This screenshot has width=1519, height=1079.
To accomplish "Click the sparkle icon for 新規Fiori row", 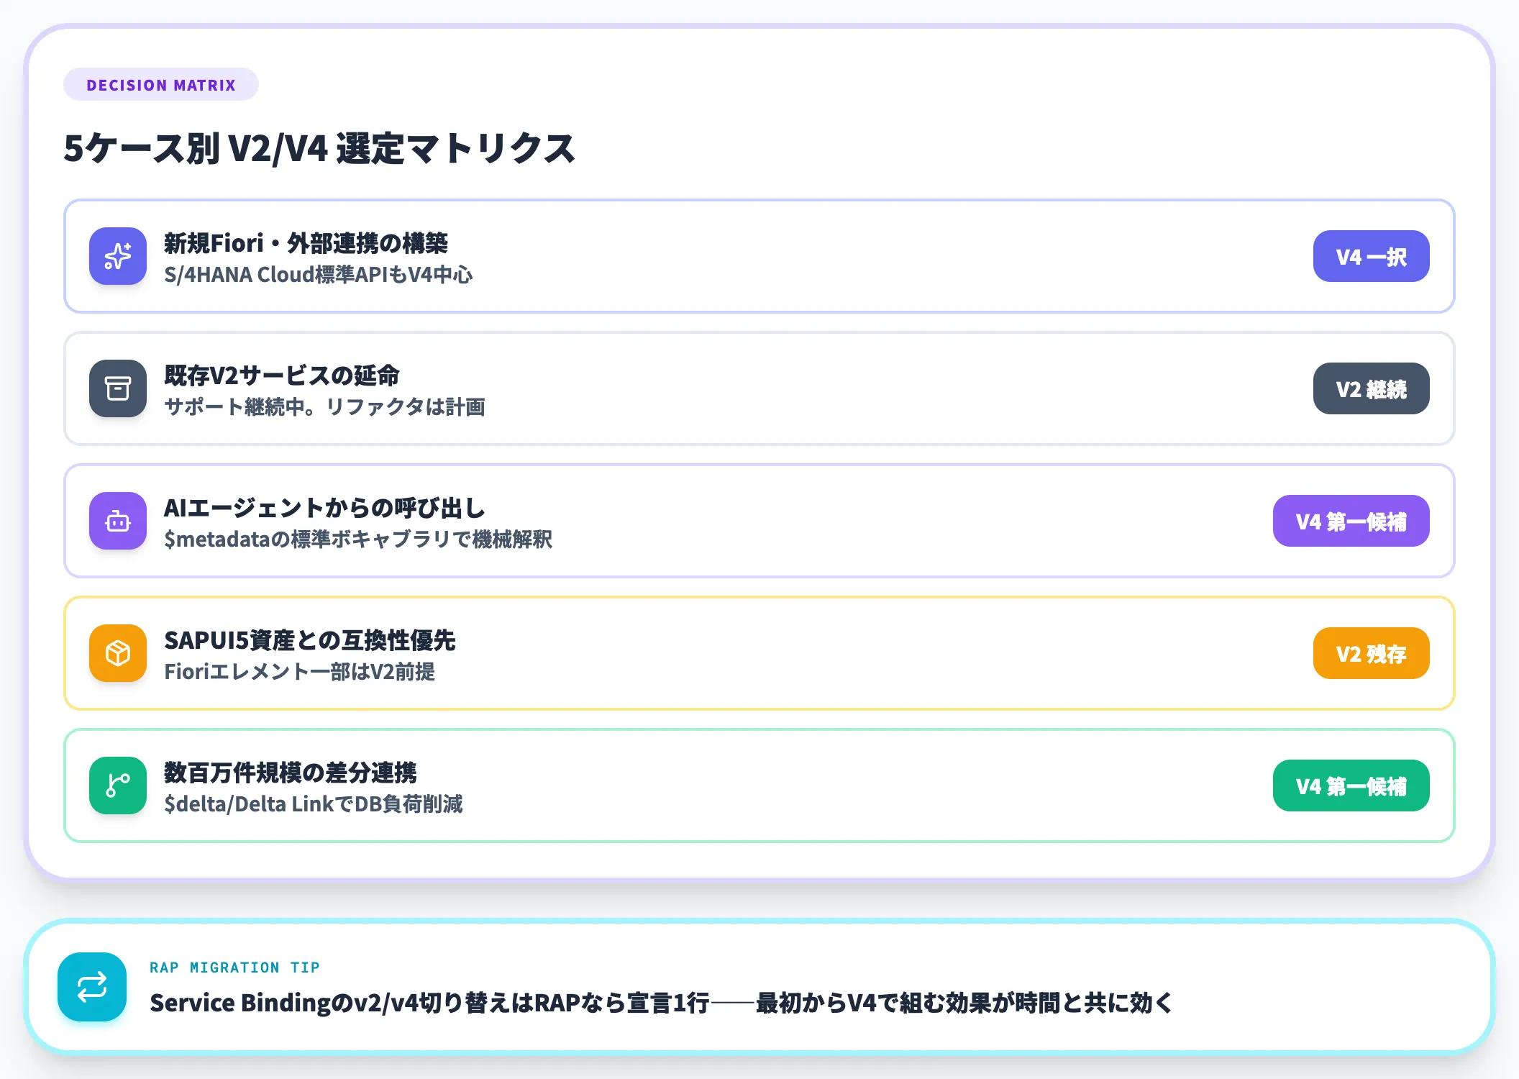I will click(x=118, y=256).
